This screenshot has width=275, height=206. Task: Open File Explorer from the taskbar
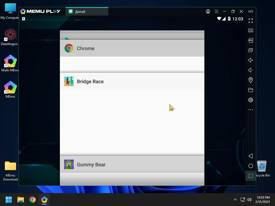(20, 200)
